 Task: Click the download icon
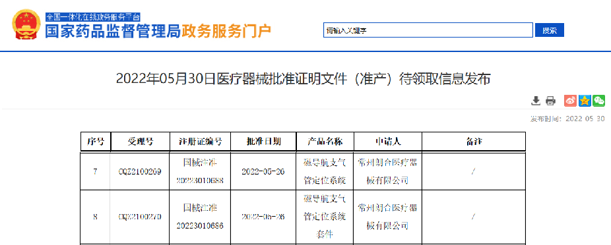click(x=536, y=101)
